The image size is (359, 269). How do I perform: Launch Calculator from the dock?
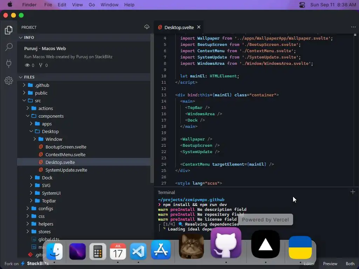tap(98, 251)
